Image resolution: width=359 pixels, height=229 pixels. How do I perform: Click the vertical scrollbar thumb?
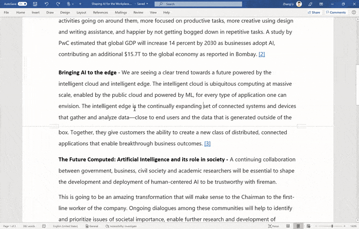[x=357, y=85]
